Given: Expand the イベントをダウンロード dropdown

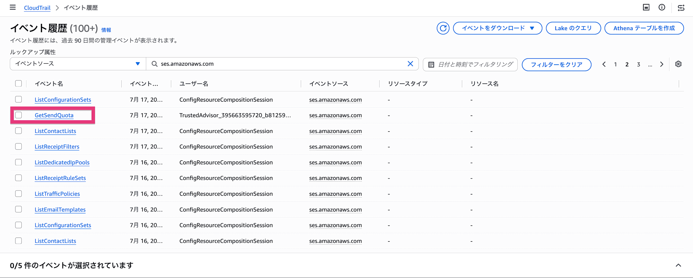Looking at the screenshot, I should tap(497, 28).
